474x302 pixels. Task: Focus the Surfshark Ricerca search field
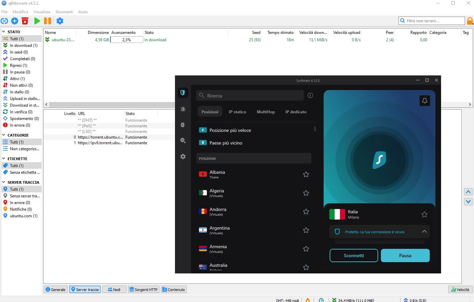pos(250,96)
